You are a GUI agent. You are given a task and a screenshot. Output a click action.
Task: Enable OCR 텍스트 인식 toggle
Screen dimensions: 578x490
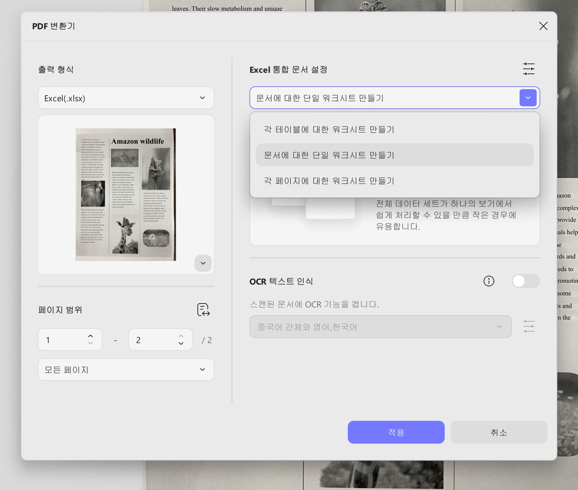point(526,281)
